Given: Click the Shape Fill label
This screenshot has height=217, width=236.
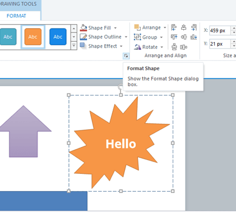Looking at the screenshot, I should coord(100,28).
